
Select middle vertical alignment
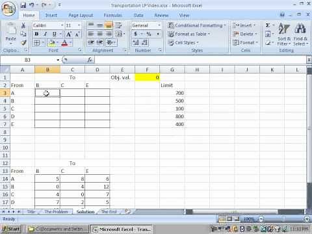[100, 25]
